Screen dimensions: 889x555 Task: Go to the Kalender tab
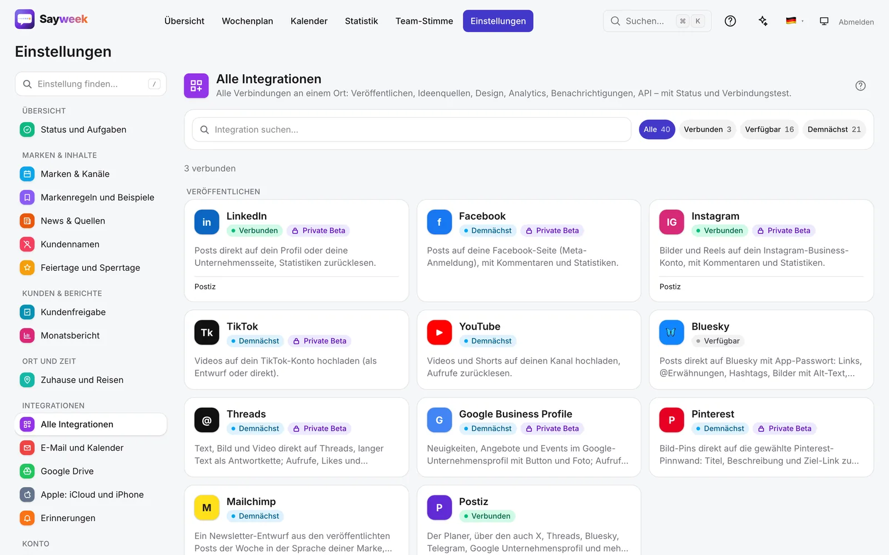point(309,21)
